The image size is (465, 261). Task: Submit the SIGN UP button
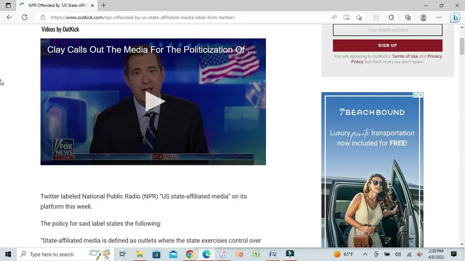388,45
